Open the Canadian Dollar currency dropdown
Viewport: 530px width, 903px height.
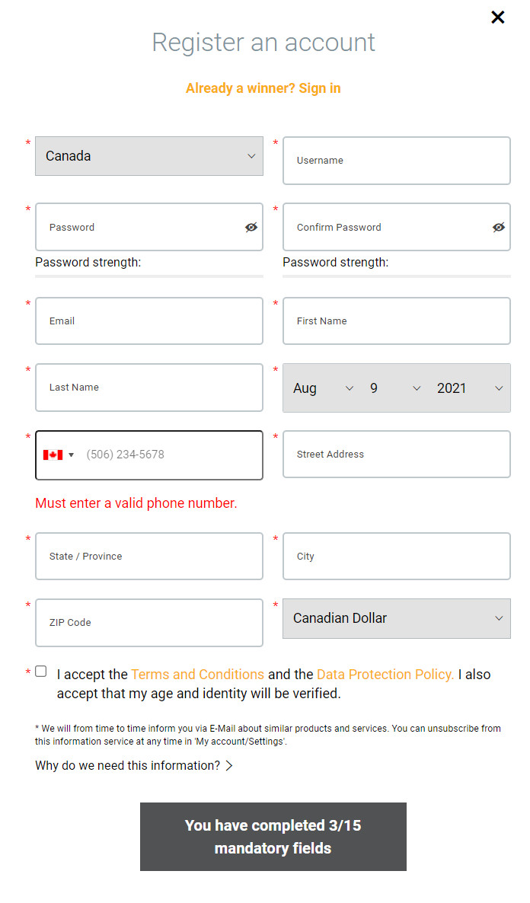click(396, 618)
